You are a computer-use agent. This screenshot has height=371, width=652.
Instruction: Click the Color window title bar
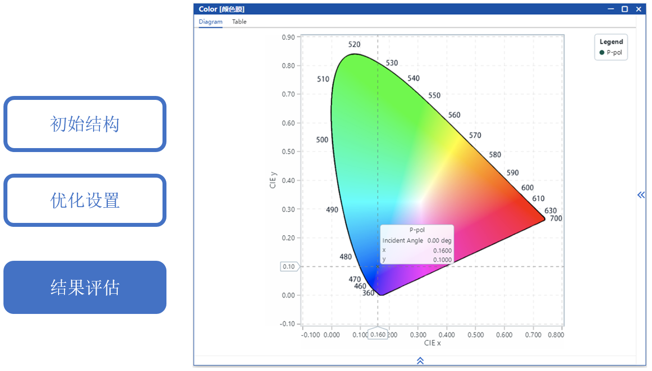point(394,9)
